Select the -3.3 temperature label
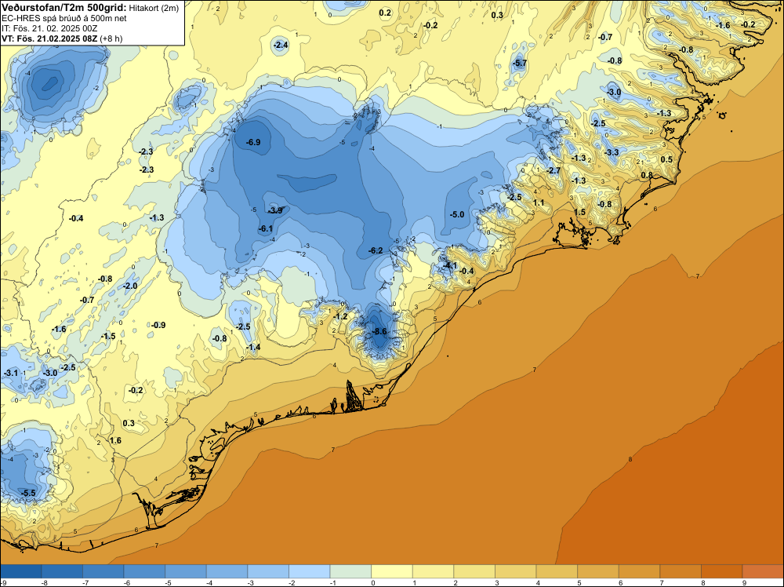This screenshot has height=587, width=784. [612, 152]
